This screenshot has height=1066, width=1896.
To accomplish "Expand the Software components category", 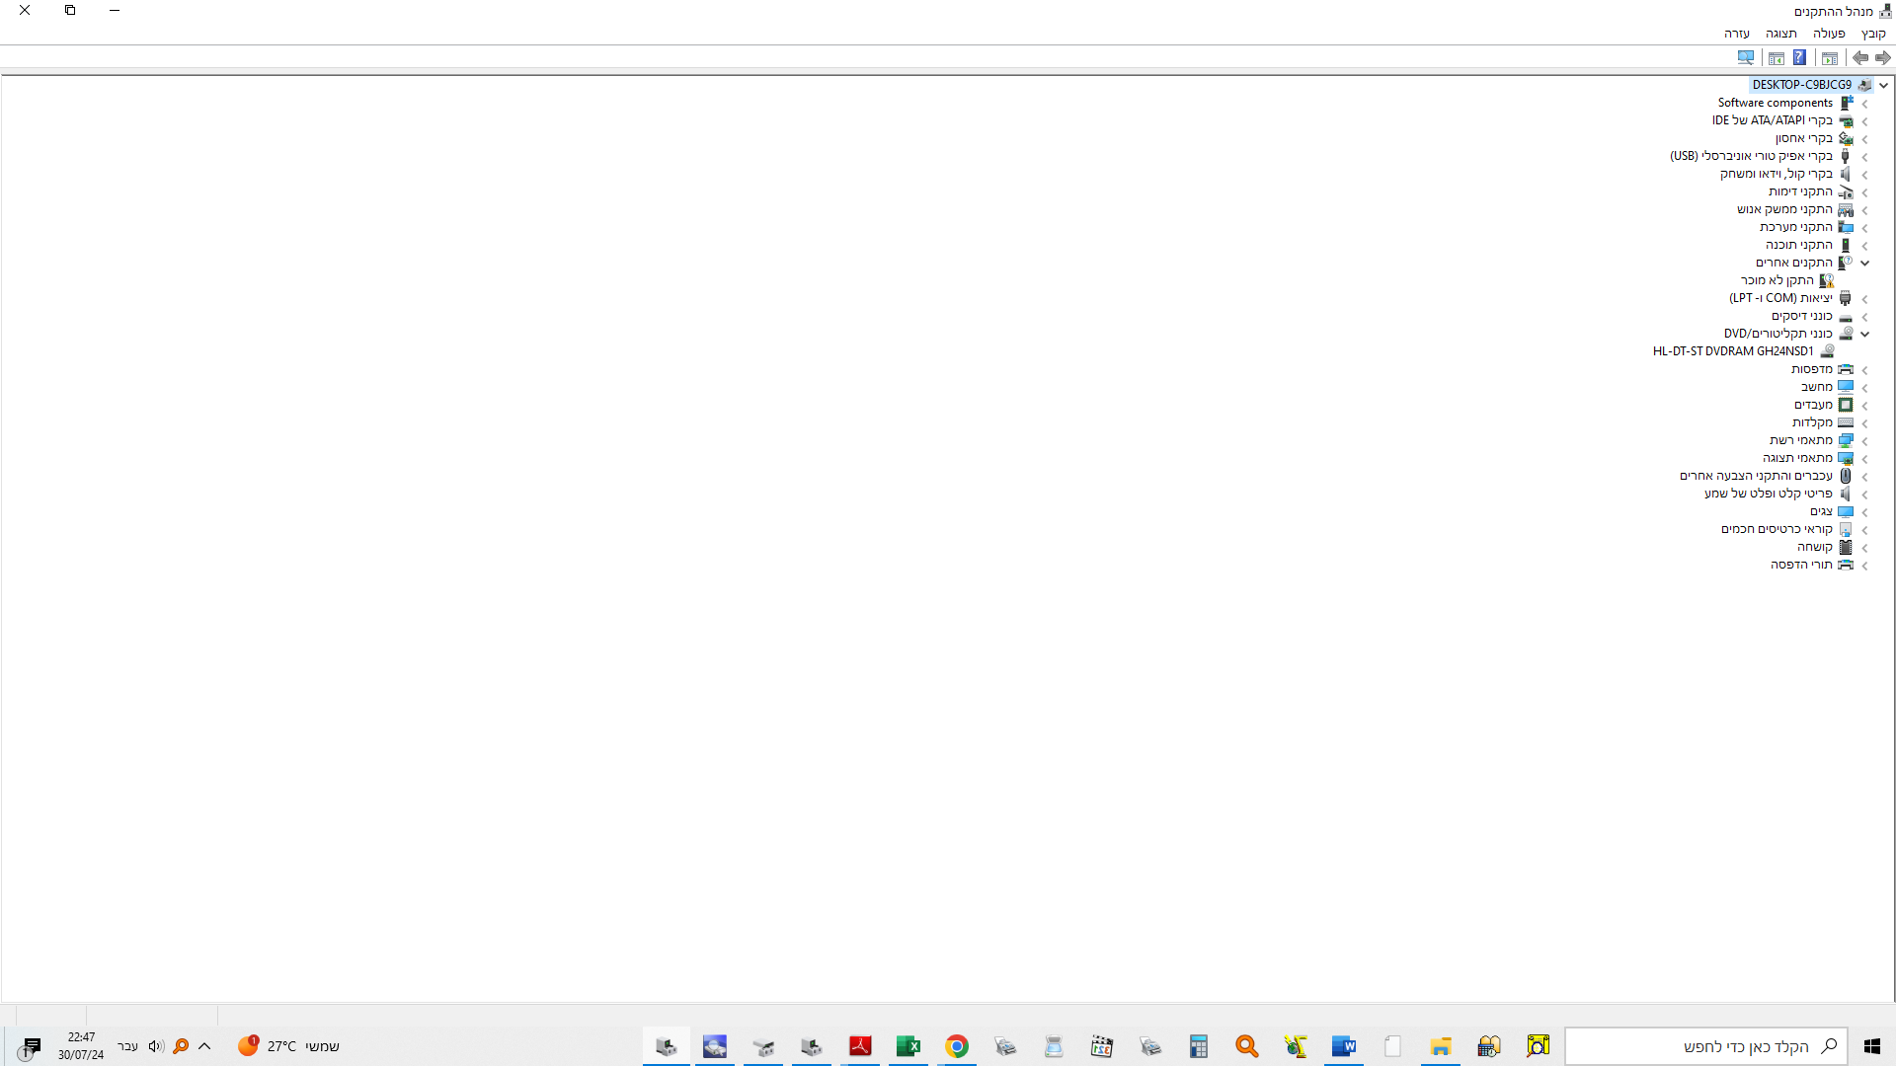I will (1864, 104).
